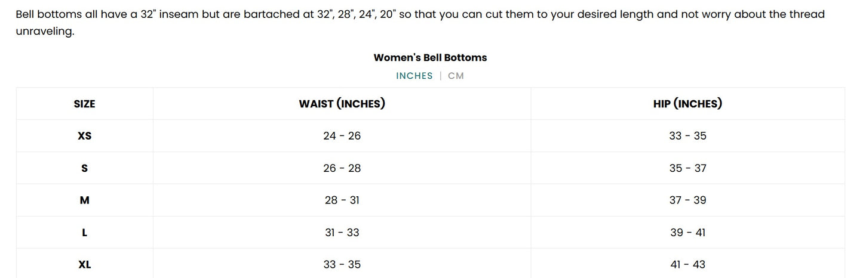Click the 24 - 26 waist cell

tap(342, 136)
